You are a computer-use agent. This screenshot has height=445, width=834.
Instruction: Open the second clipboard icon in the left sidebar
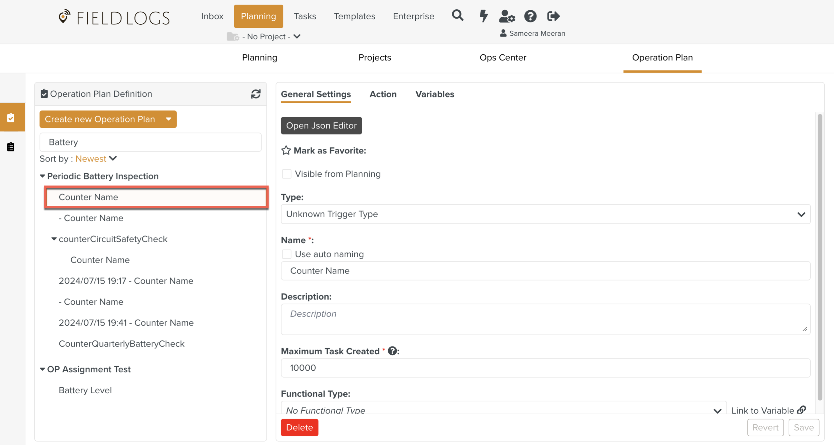click(11, 147)
